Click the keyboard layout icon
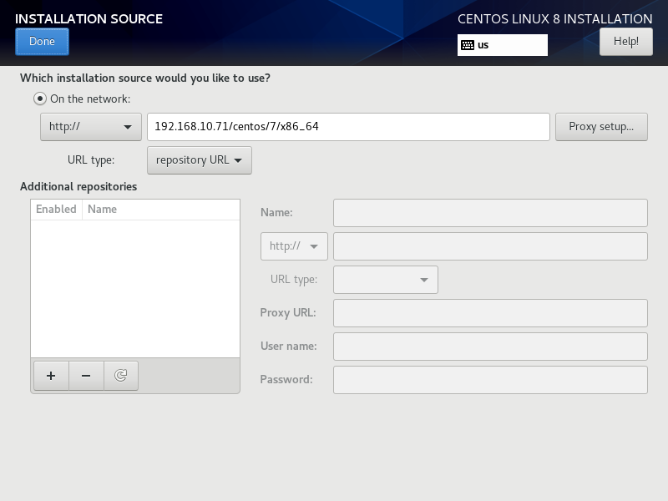The image size is (668, 501). point(468,45)
